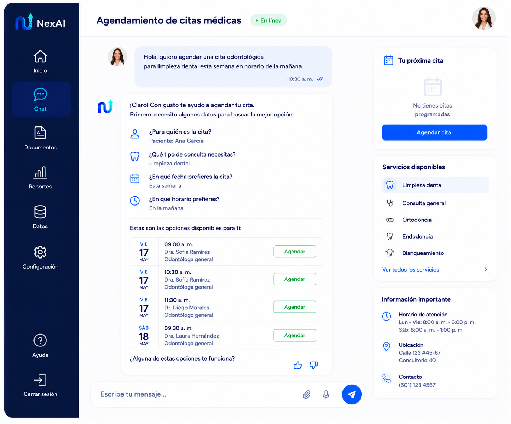Click the blue 'Agendar cita' button

(x=434, y=132)
